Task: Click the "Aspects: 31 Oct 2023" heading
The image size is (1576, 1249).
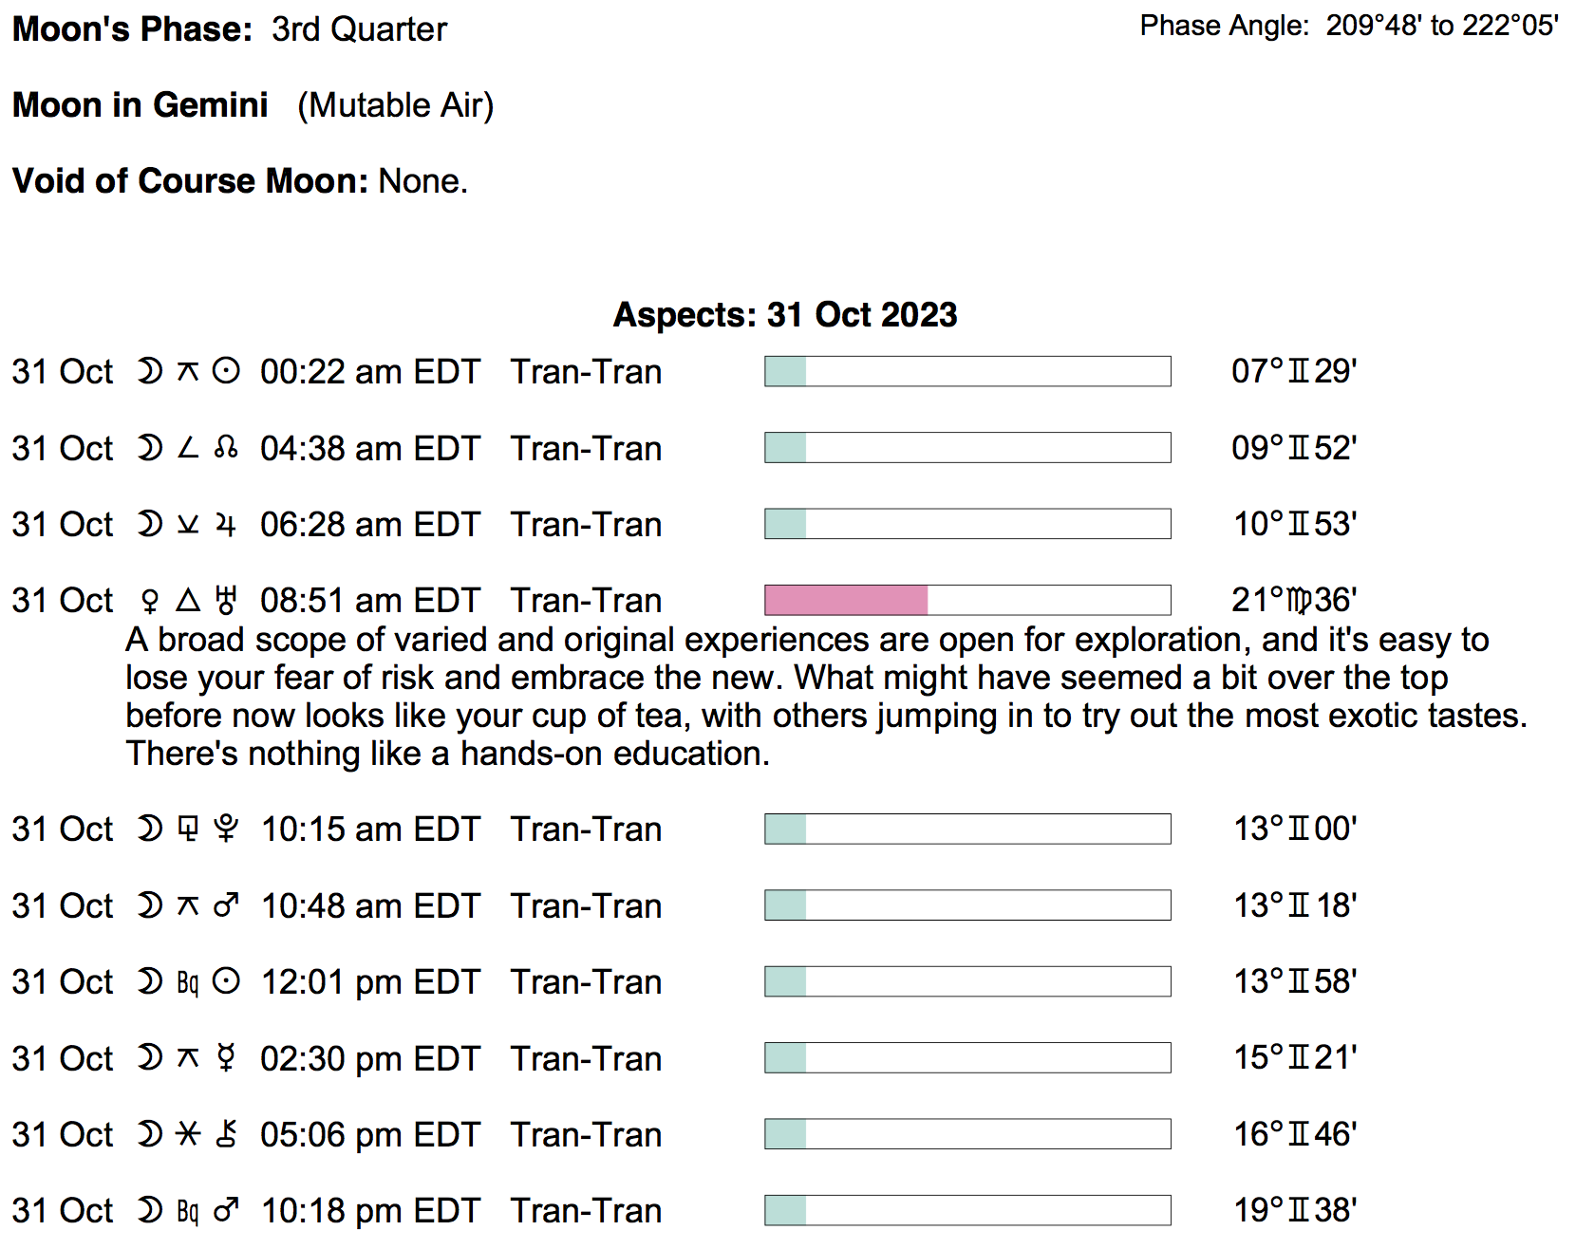Action: (785, 315)
